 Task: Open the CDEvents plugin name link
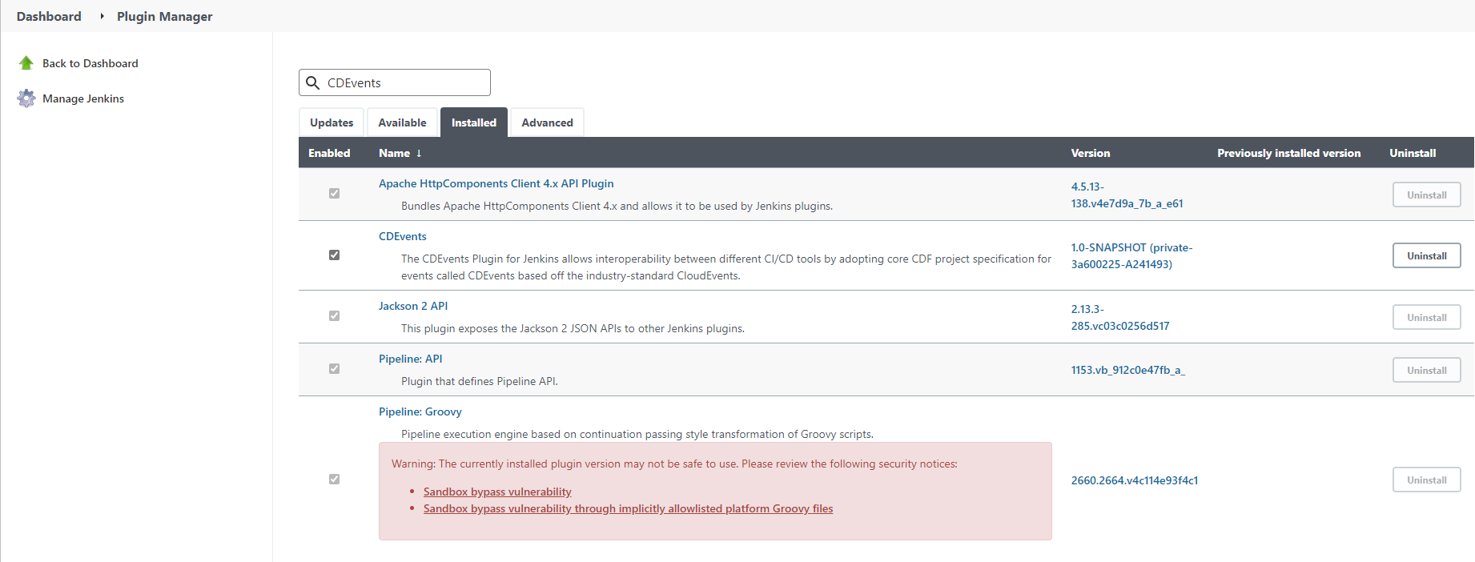(x=403, y=236)
